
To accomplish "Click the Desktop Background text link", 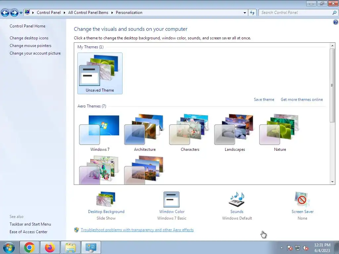I will click(106, 212).
